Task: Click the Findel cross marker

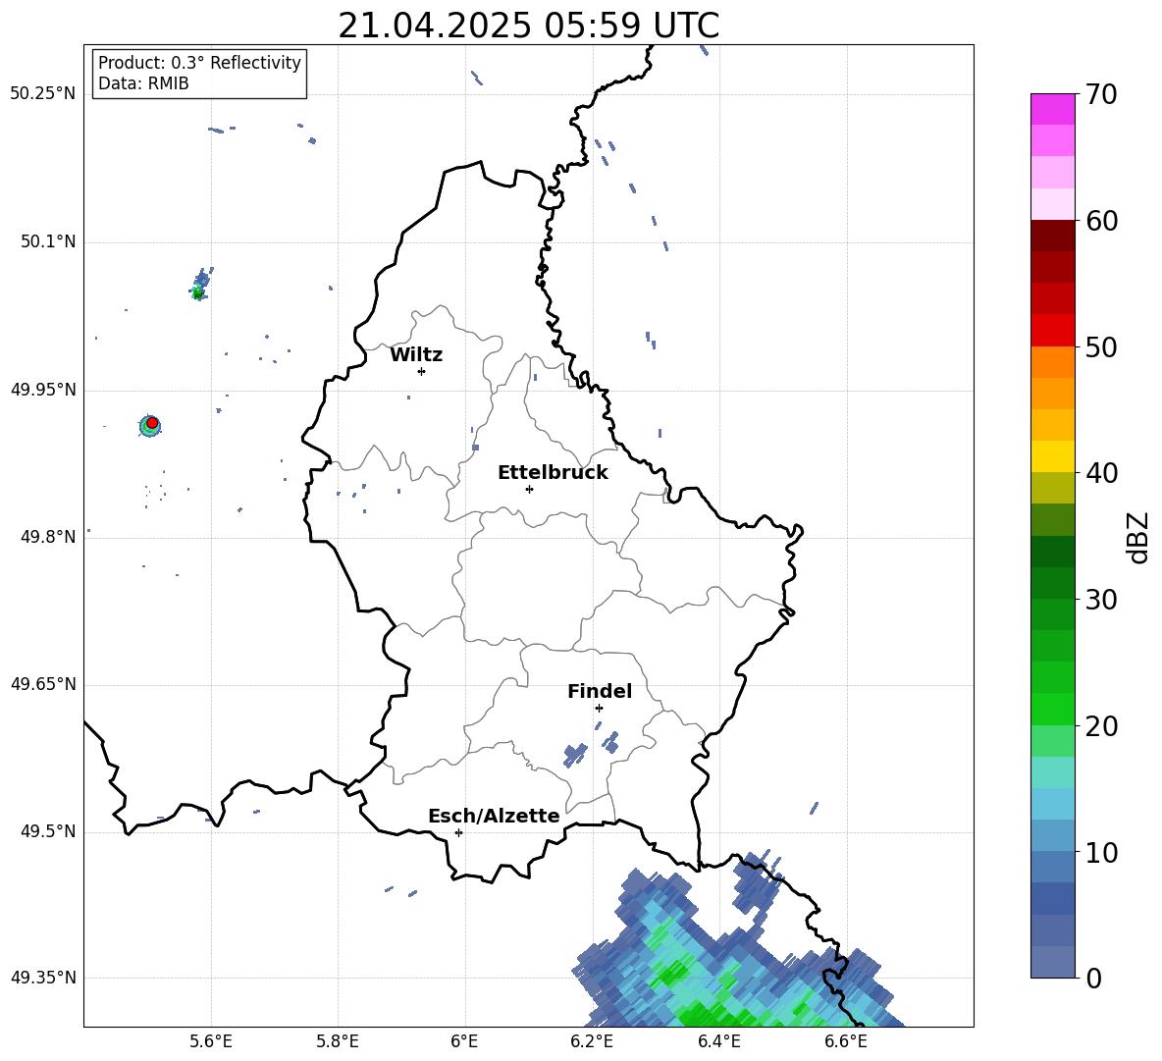Action: tap(599, 709)
